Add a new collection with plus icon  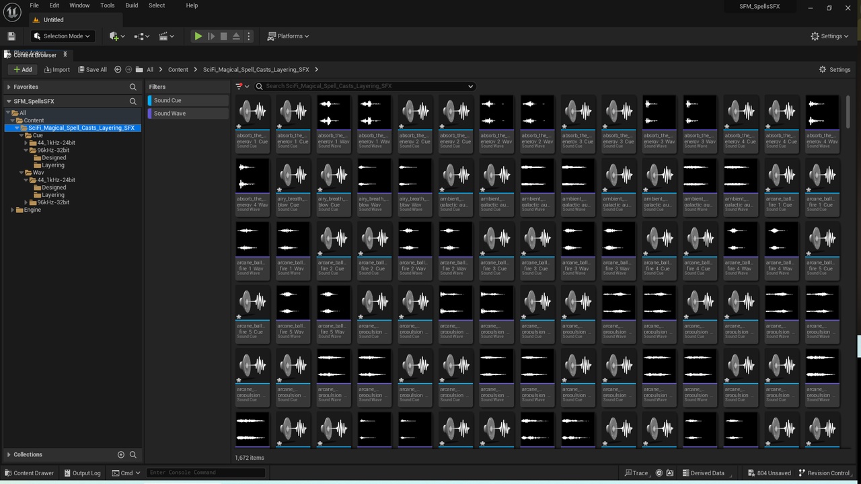[121, 454]
